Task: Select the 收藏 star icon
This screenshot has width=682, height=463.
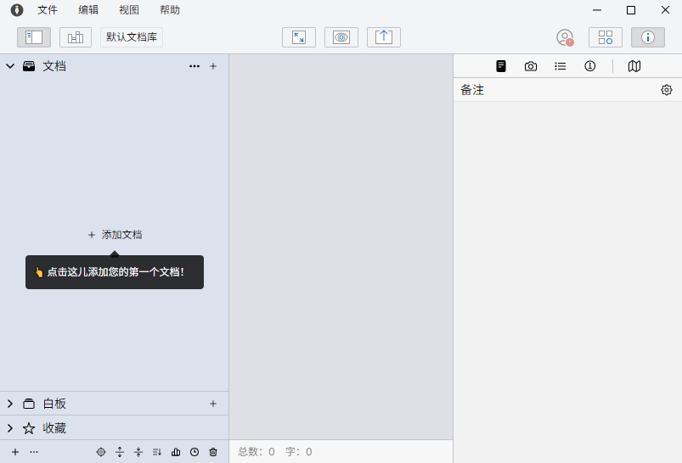Action: [29, 428]
